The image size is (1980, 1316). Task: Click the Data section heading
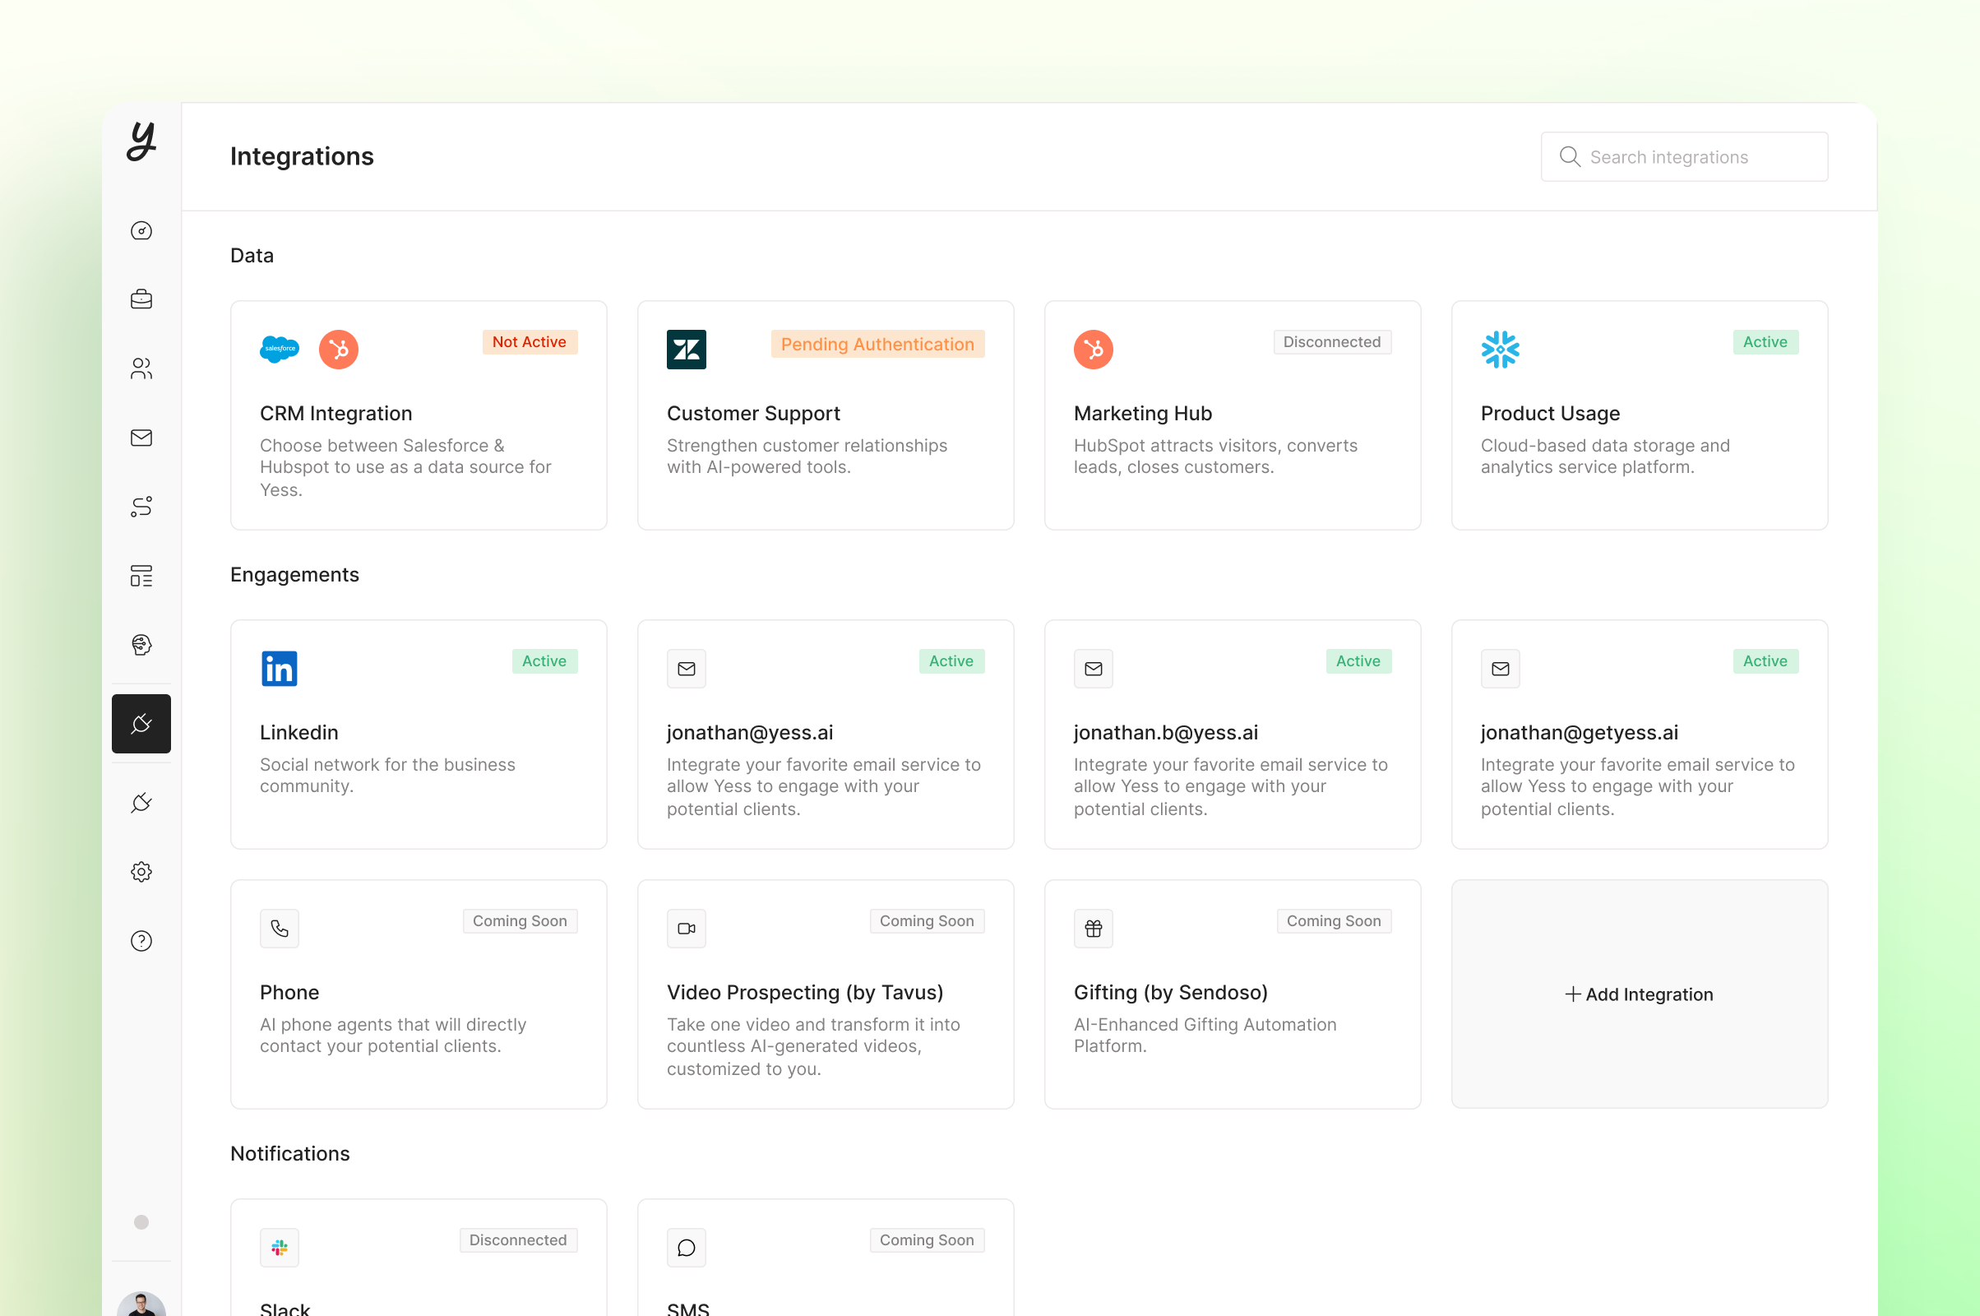click(x=252, y=255)
